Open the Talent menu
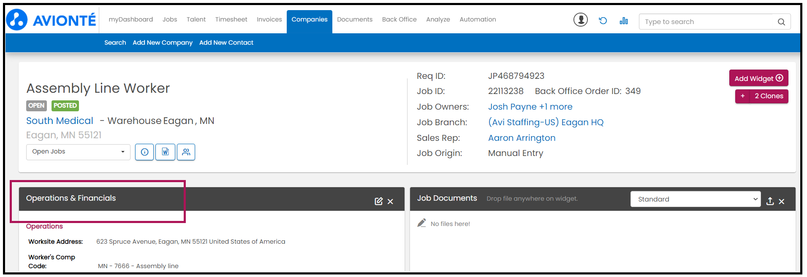 [196, 19]
